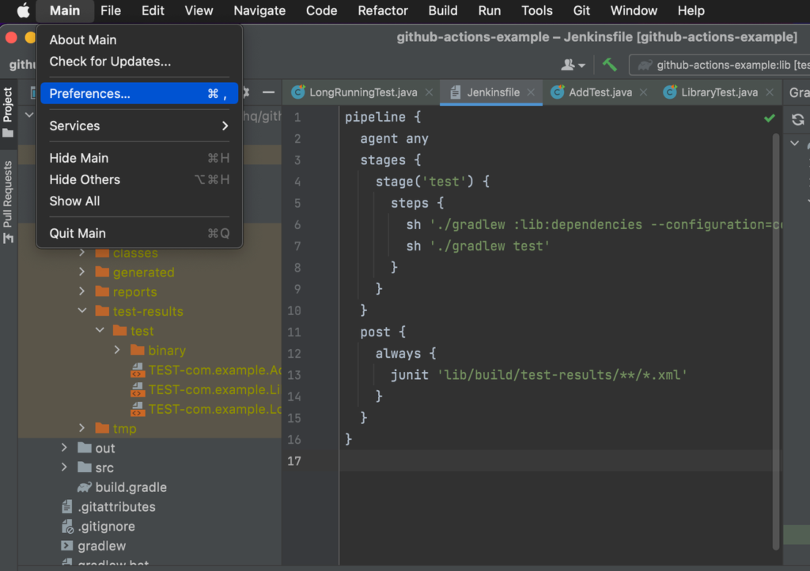Viewport: 810px width, 571px height.
Task: Expand the src folder
Action: [64, 468]
